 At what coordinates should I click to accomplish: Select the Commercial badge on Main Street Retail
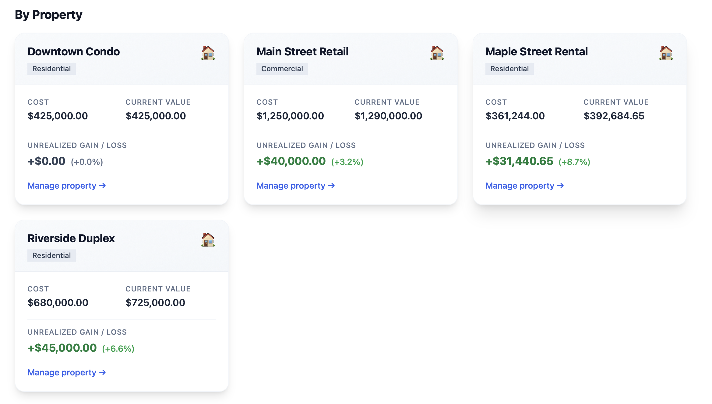pyautogui.click(x=282, y=68)
